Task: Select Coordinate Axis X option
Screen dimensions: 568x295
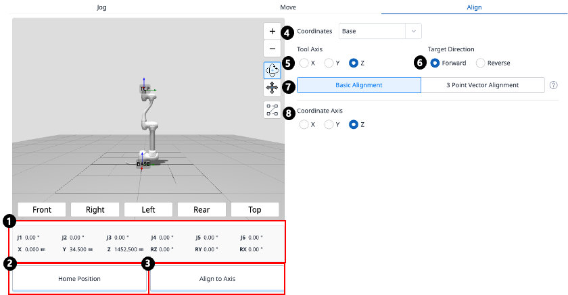Action: click(304, 124)
